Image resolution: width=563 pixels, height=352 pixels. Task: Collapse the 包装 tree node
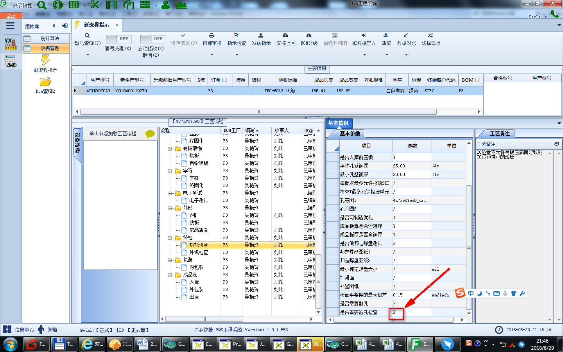click(x=170, y=260)
